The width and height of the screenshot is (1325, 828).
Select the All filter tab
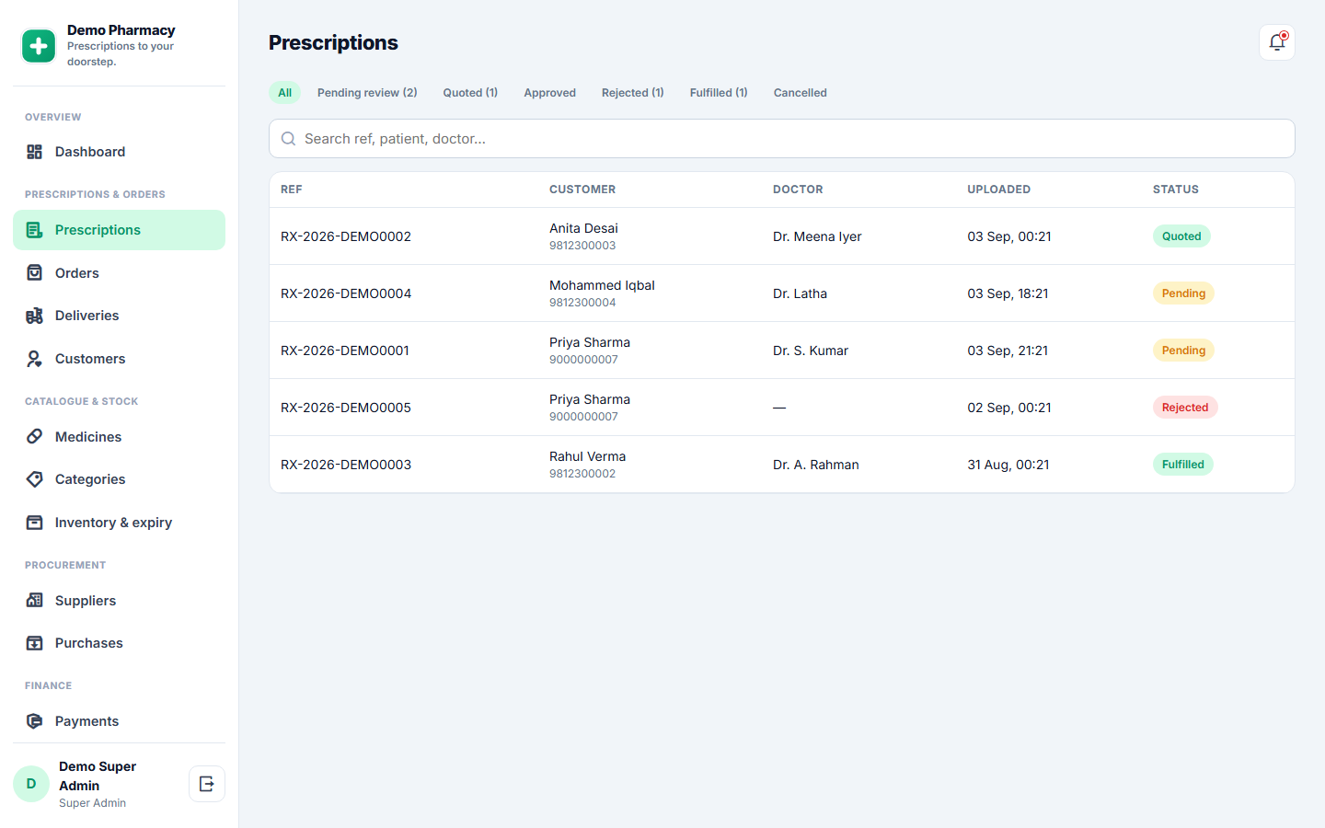(285, 93)
